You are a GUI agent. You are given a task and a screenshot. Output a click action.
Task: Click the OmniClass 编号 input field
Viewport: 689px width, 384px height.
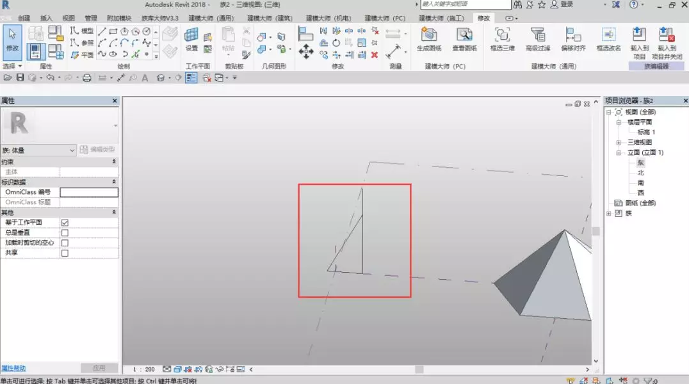coord(89,192)
